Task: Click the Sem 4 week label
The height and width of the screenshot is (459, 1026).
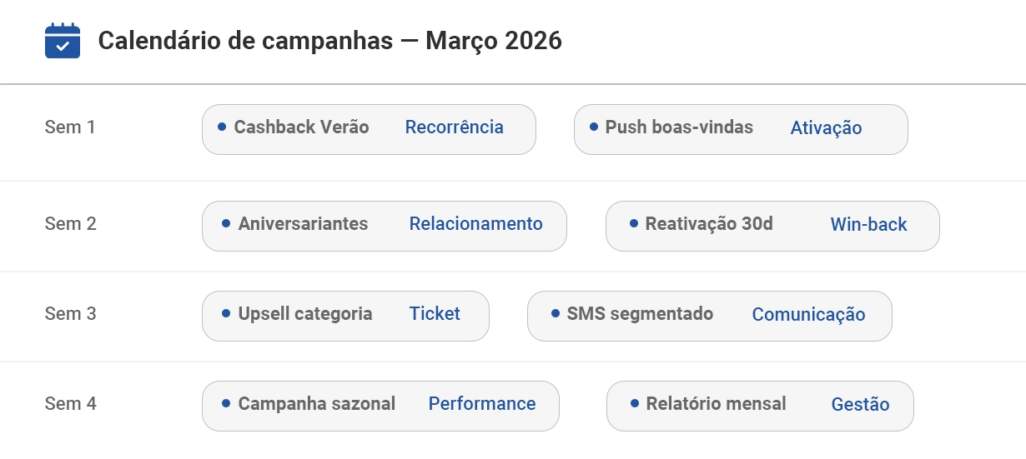Action: pos(71,404)
